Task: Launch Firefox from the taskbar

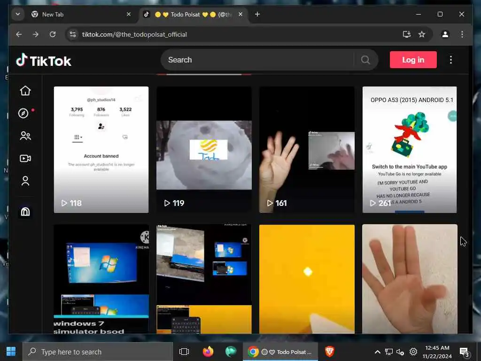Action: coord(208,352)
